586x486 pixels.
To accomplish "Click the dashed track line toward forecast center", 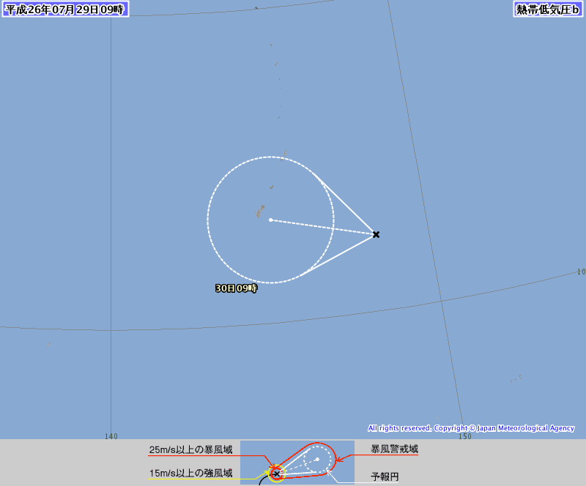I will (323, 227).
